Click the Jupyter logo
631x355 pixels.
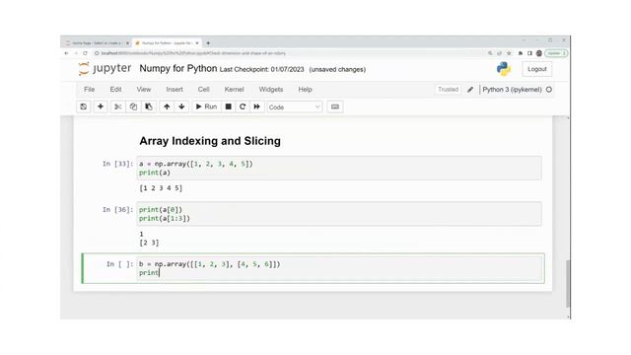pyautogui.click(x=105, y=69)
